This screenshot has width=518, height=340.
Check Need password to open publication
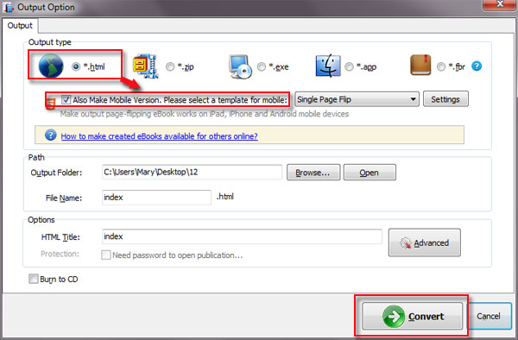click(x=105, y=255)
